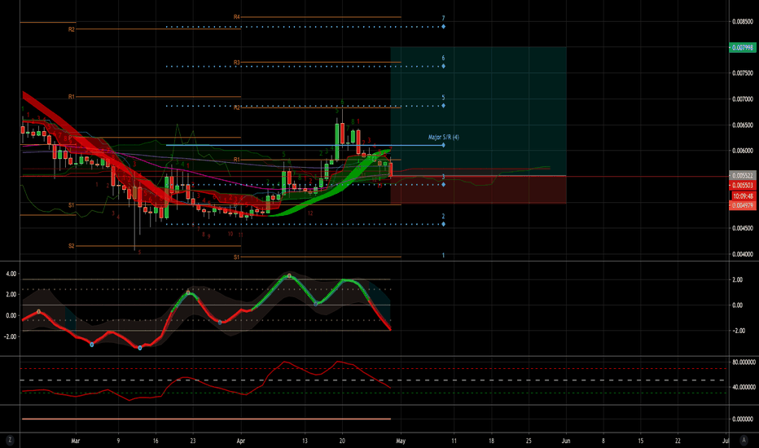Click the red 0.005503 current price label
This screenshot has height=448, width=759.
pyautogui.click(x=742, y=186)
